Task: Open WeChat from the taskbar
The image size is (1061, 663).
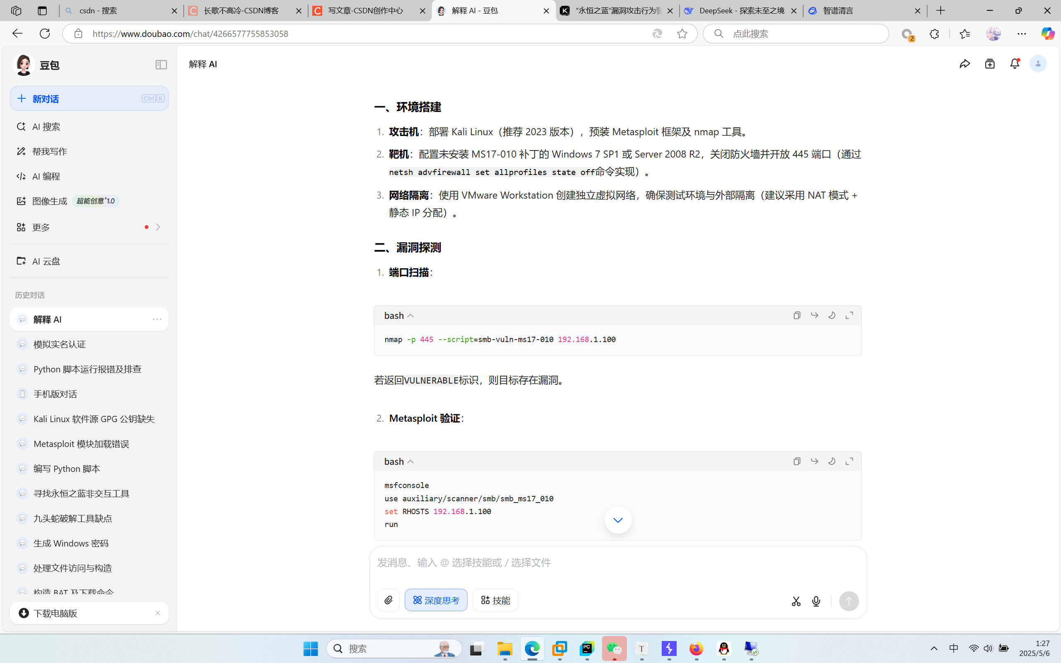Action: click(x=614, y=648)
